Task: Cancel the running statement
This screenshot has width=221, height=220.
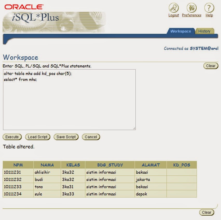Action: [x=91, y=137]
